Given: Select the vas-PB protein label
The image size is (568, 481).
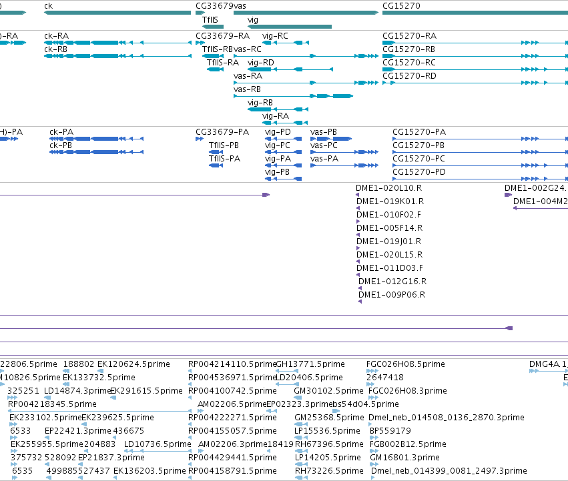Looking at the screenshot, I should pos(324,132).
